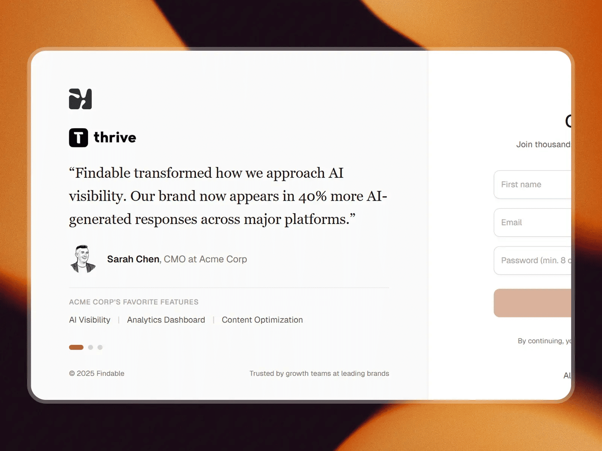Click the black Thrive 'T' logo icon
Image resolution: width=602 pixels, height=451 pixels.
click(78, 138)
